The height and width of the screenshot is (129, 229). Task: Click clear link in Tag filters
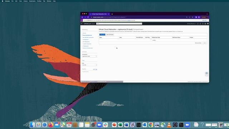(96, 69)
